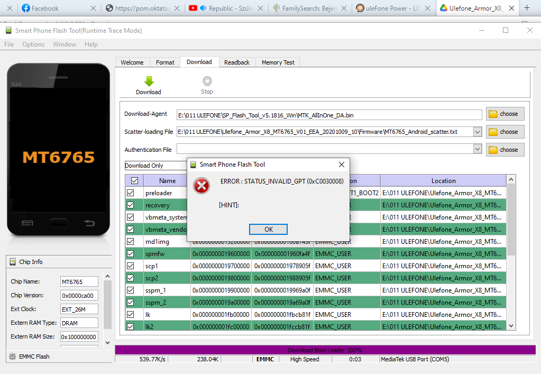Click the partition table scroll-down arrow
The width and height of the screenshot is (541, 374).
[x=511, y=326]
